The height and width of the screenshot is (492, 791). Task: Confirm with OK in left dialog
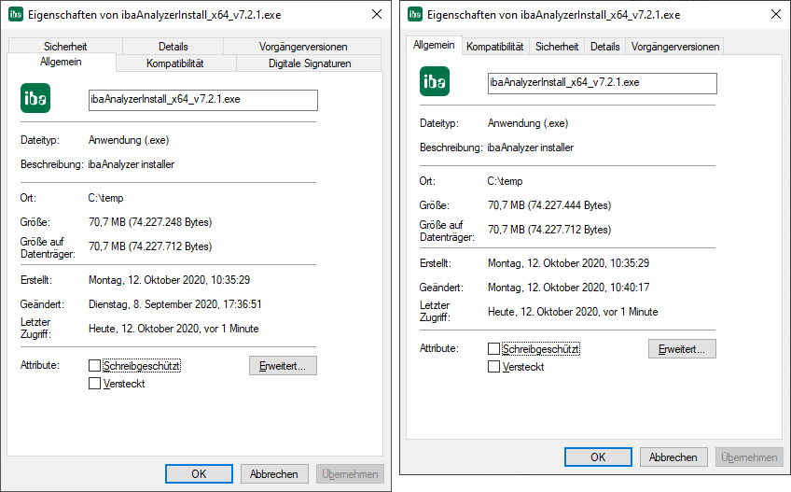(x=199, y=474)
